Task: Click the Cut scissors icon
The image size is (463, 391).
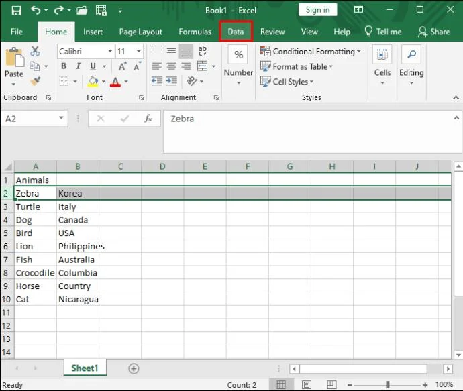Action: (x=35, y=52)
